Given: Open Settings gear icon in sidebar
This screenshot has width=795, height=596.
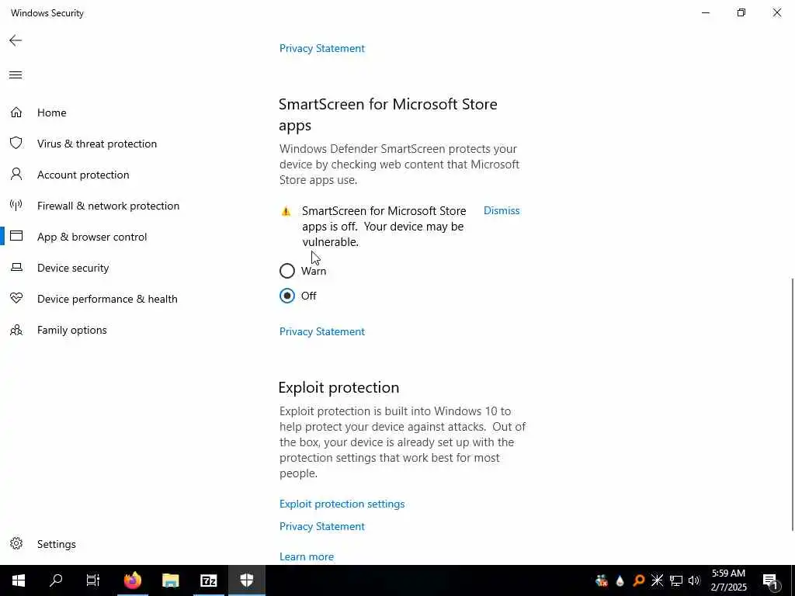Looking at the screenshot, I should (16, 544).
